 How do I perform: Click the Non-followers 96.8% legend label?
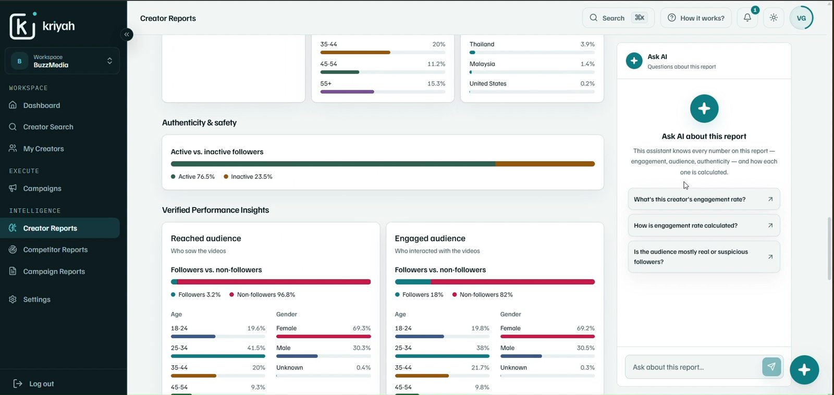tap(262, 294)
